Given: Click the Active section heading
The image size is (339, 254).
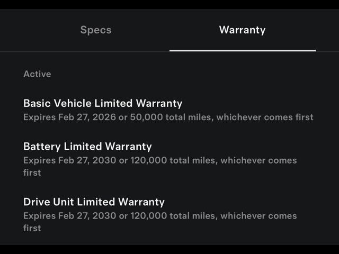Looking at the screenshot, I should coord(37,74).
